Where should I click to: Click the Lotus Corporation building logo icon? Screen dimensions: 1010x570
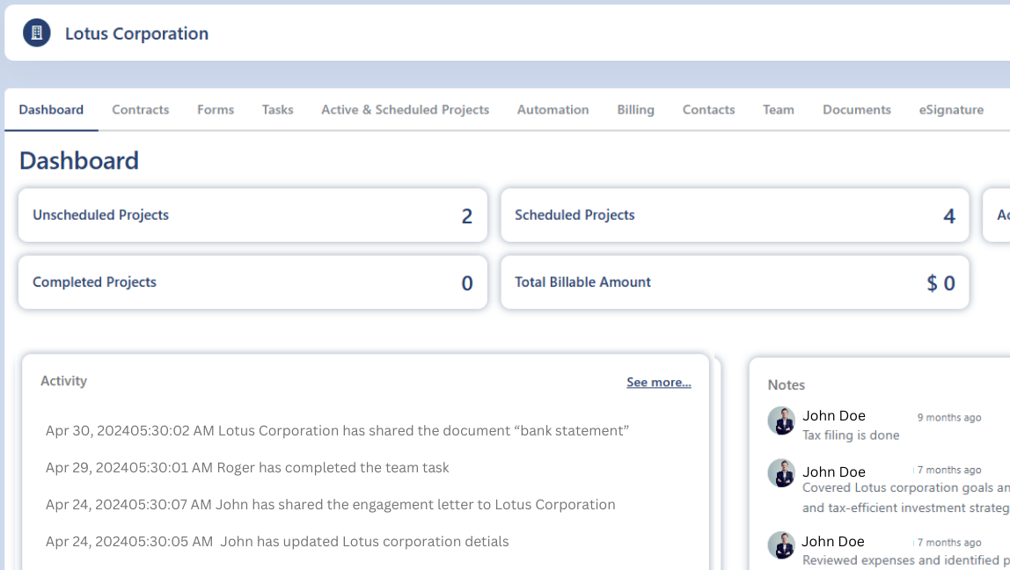pos(37,33)
